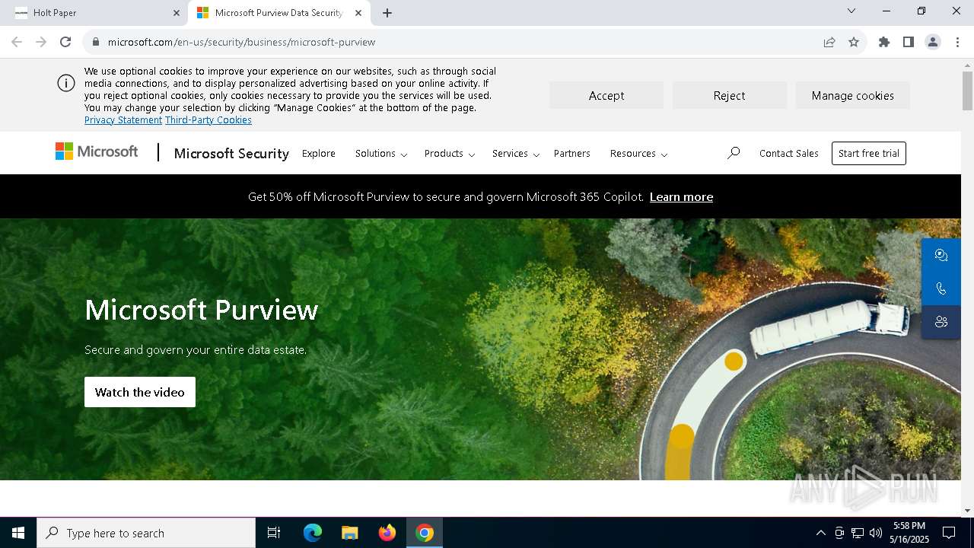974x548 pixels.
Task: Click the Start free trial button
Action: click(x=869, y=153)
